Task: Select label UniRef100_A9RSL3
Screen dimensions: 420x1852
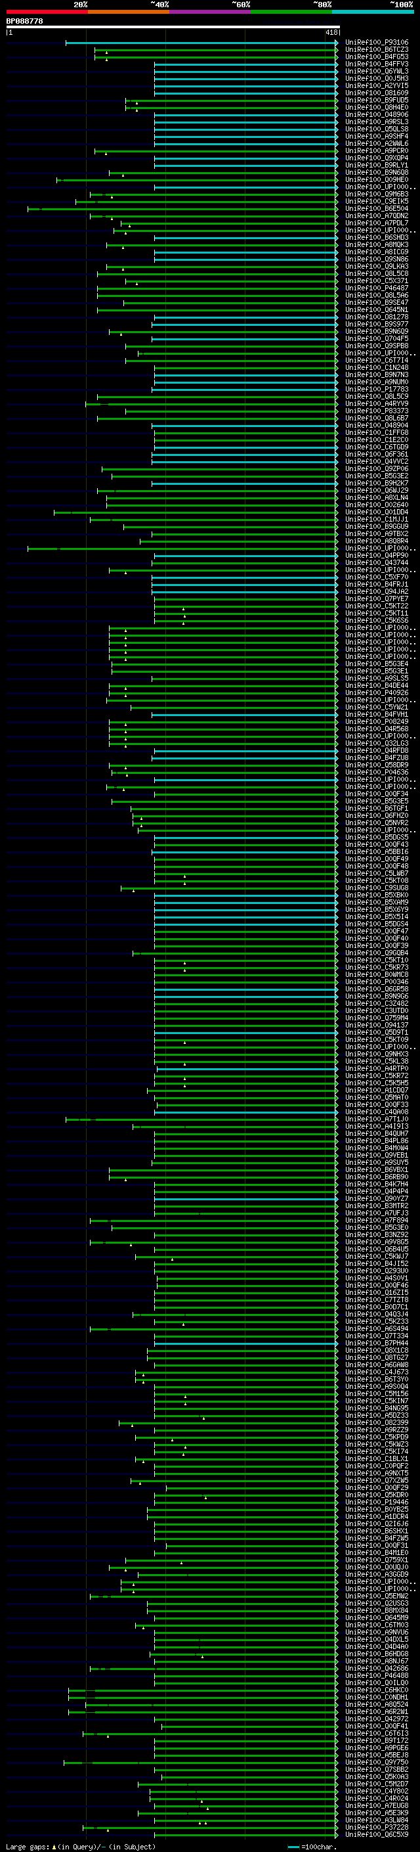Action: coord(377,122)
